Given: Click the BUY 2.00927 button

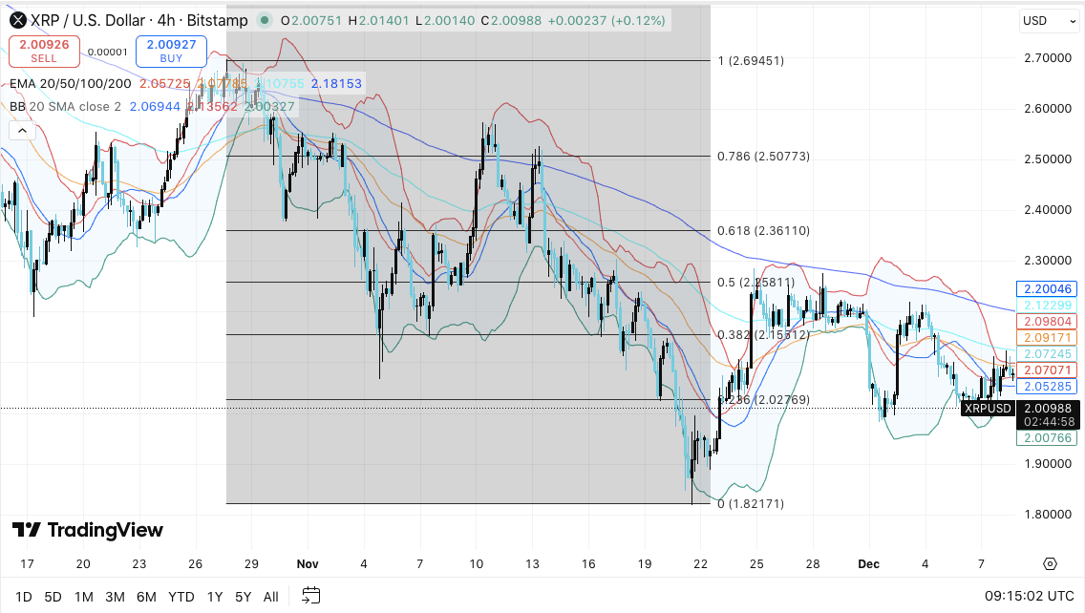Looking at the screenshot, I should click(171, 52).
